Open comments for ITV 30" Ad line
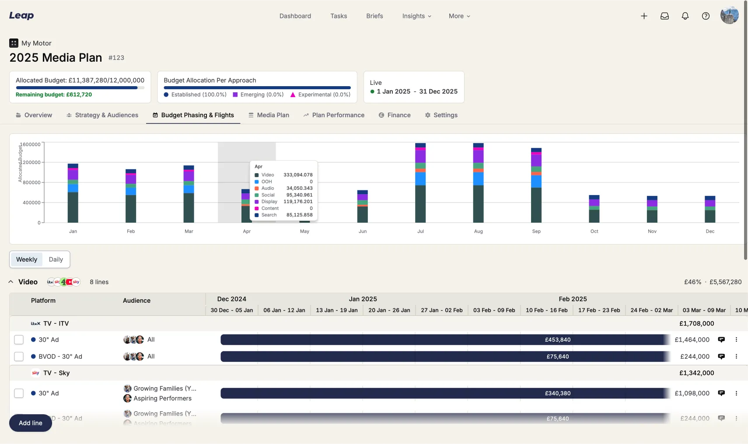This screenshot has width=748, height=444. (721, 339)
